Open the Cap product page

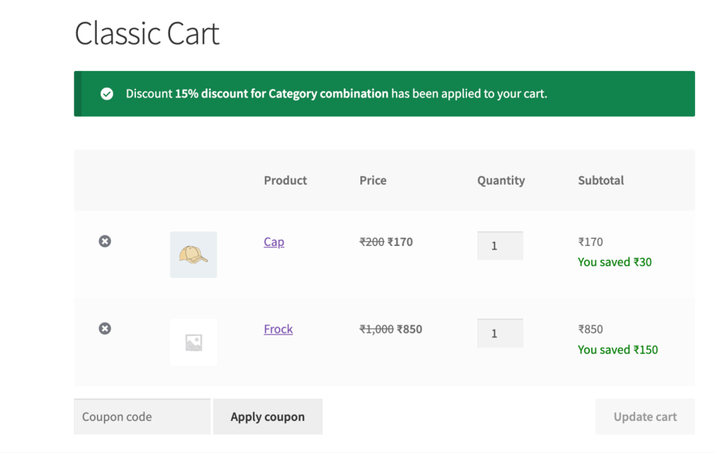pos(273,242)
